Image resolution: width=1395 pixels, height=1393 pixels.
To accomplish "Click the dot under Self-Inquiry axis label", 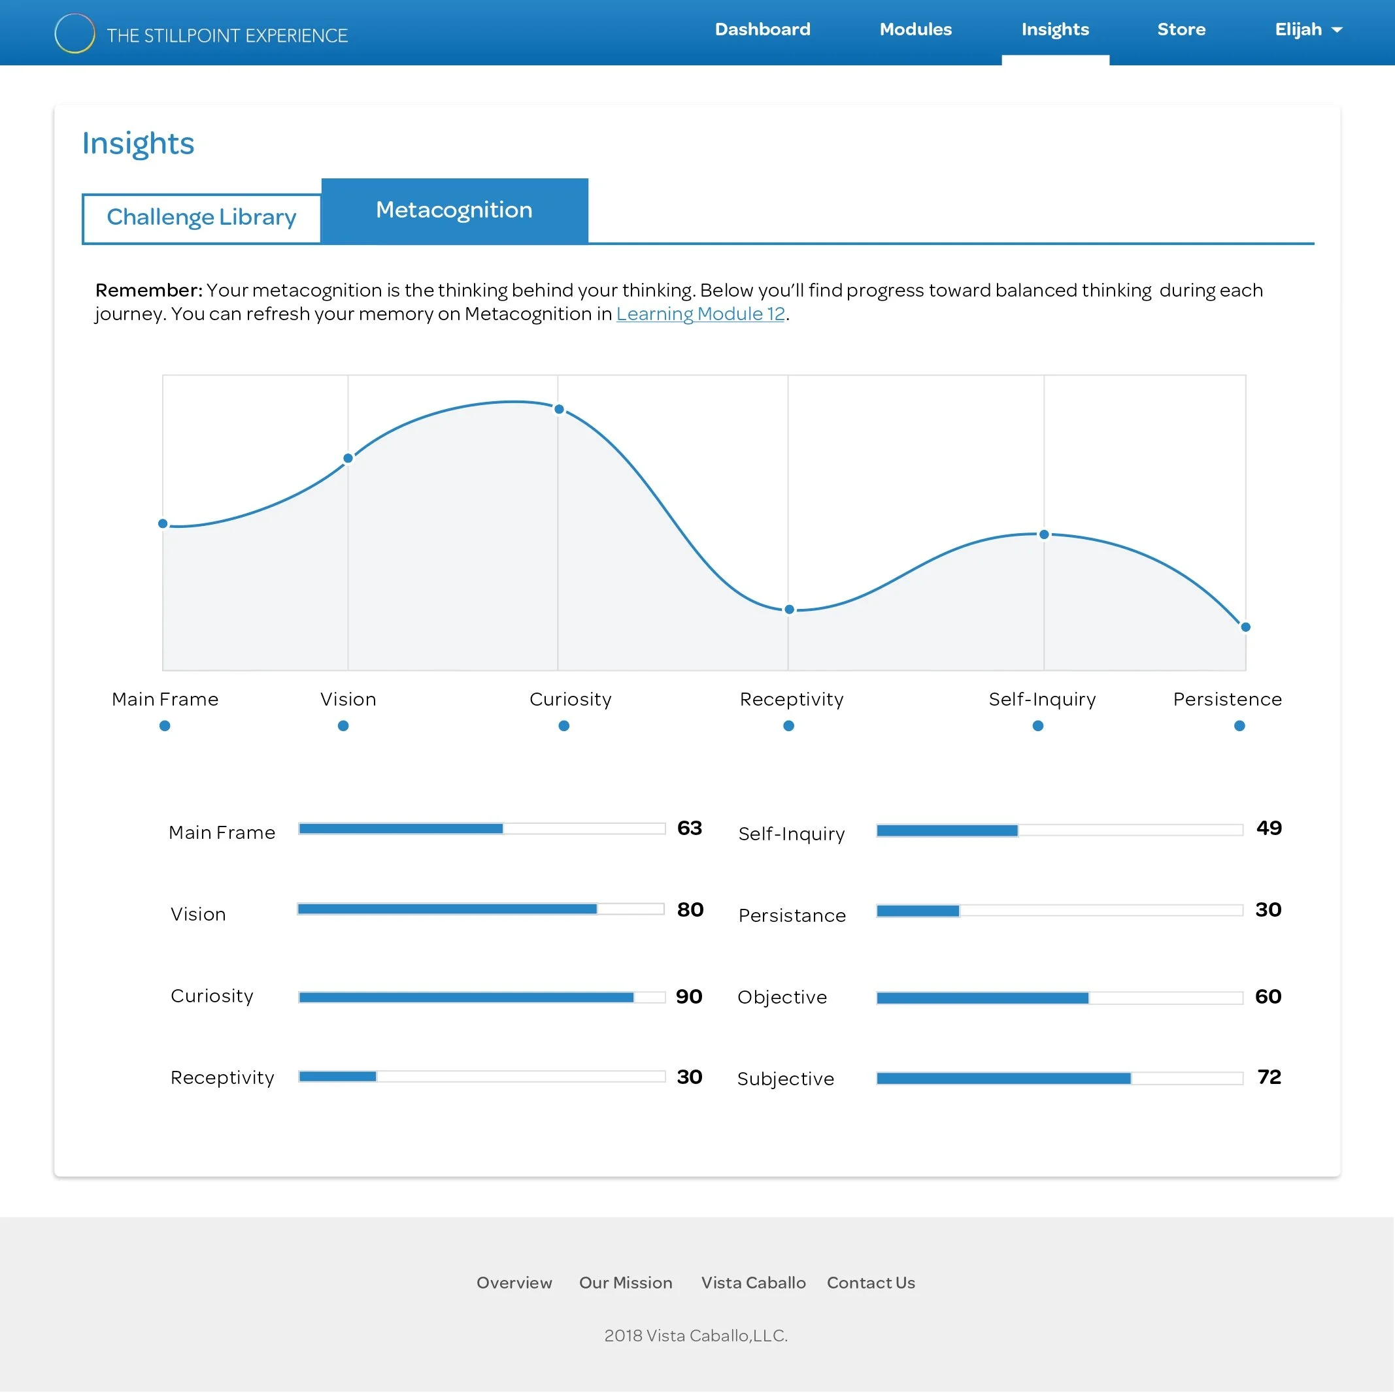I will point(1037,725).
